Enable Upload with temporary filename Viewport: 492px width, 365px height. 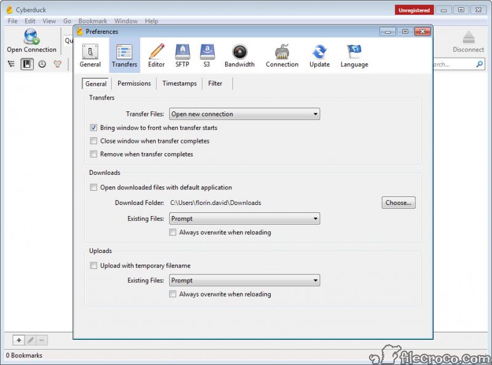tap(93, 265)
